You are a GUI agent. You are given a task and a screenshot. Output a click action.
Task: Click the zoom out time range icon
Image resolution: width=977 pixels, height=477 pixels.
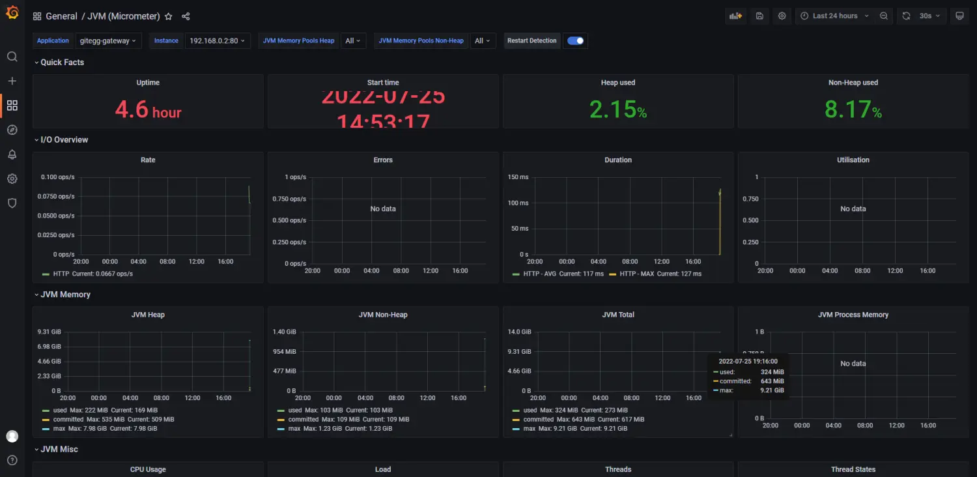[884, 16]
